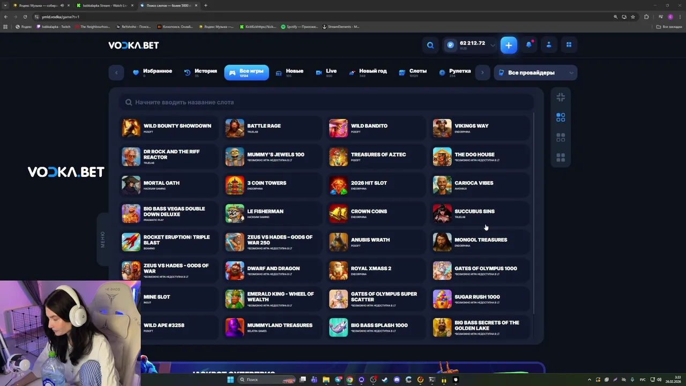Click the Dwarf and Dragon title
The image size is (686, 386).
pos(273,268)
